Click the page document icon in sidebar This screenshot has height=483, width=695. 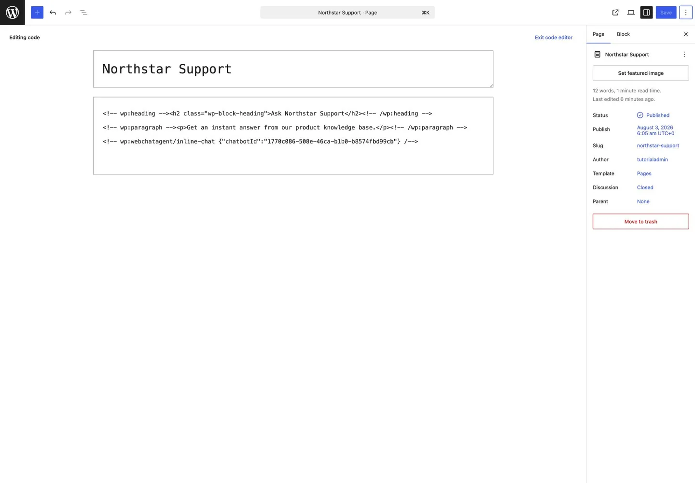tap(598, 55)
